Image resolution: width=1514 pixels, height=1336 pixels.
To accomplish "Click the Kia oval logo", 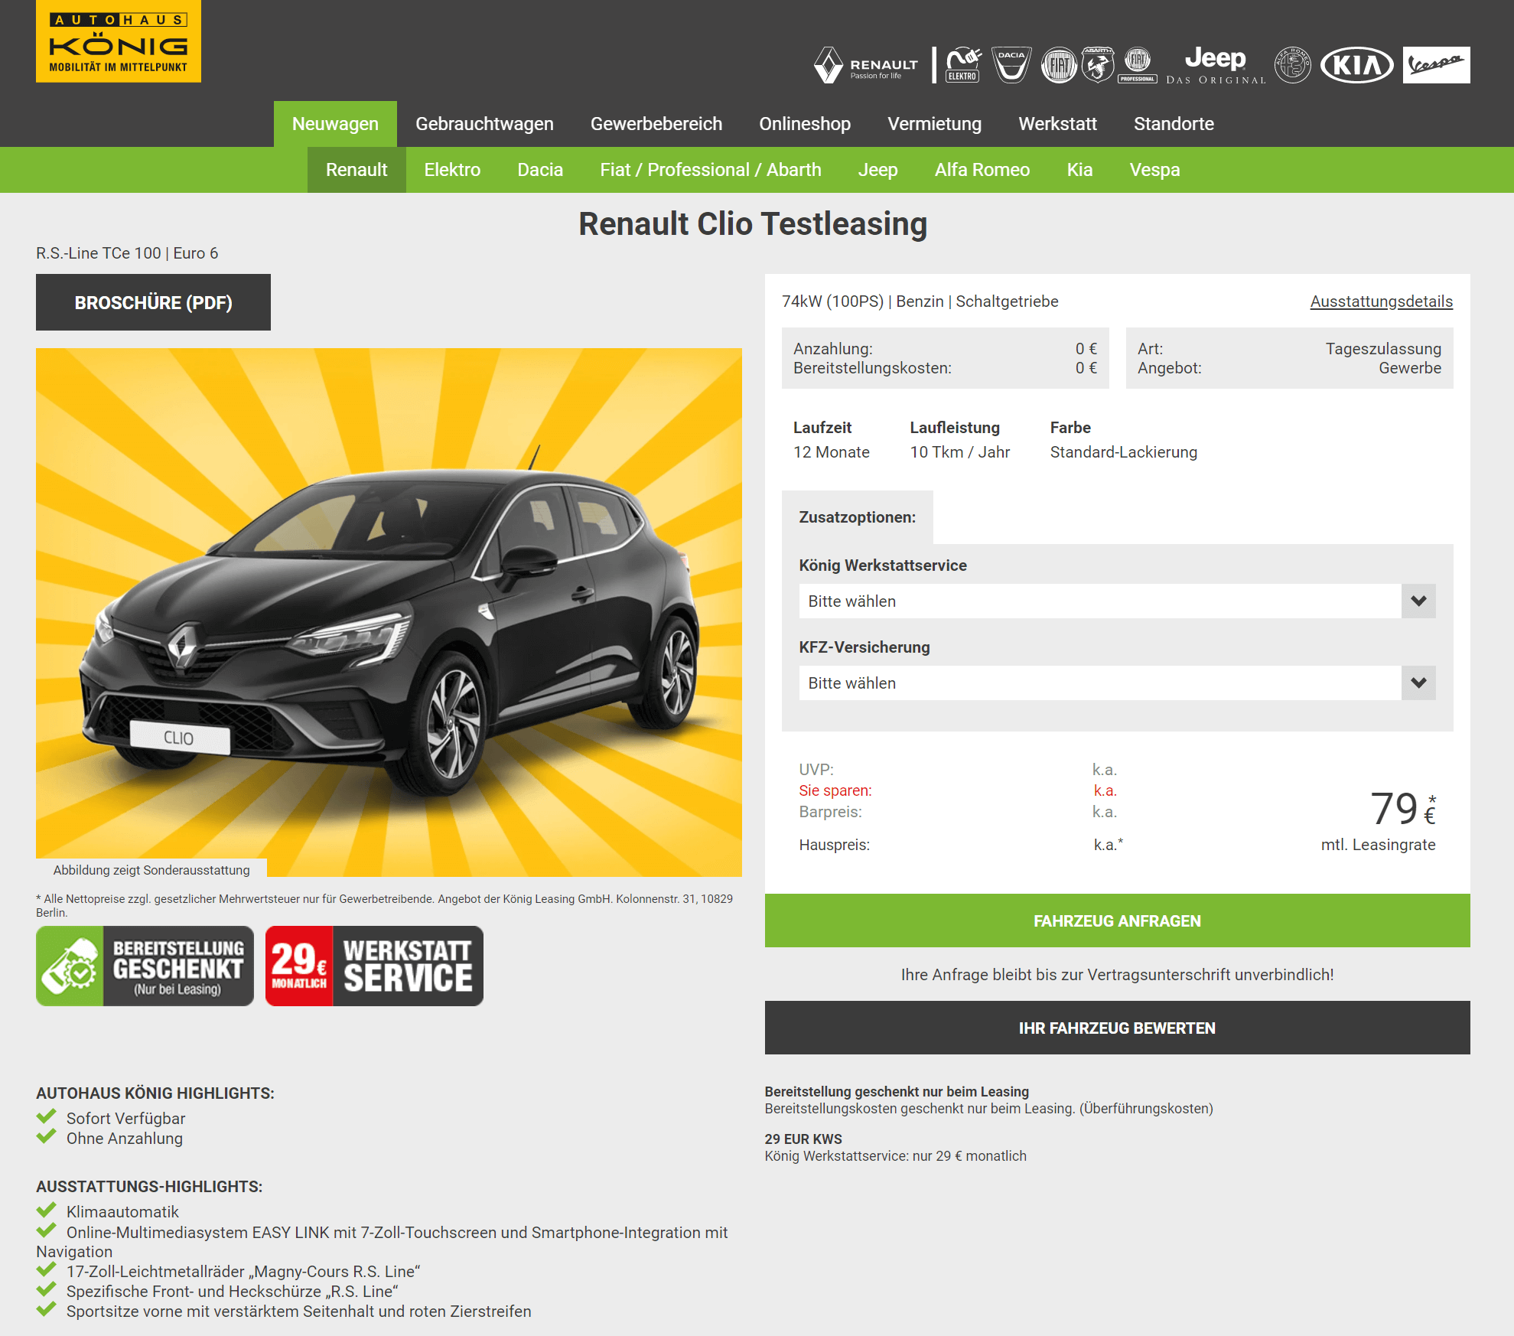I will tap(1357, 65).
